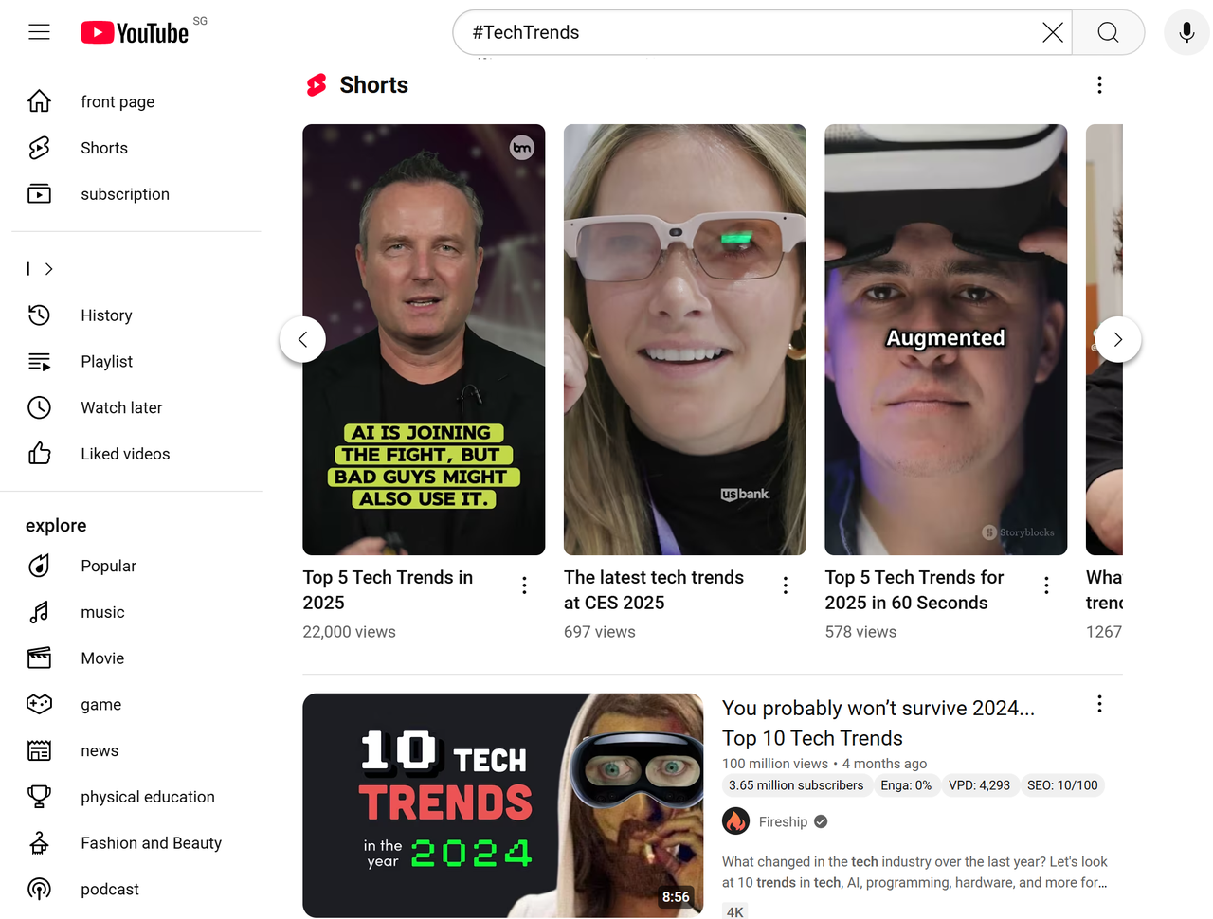
Task: Open the options menu for the Shorts shelf
Action: coord(1099,84)
